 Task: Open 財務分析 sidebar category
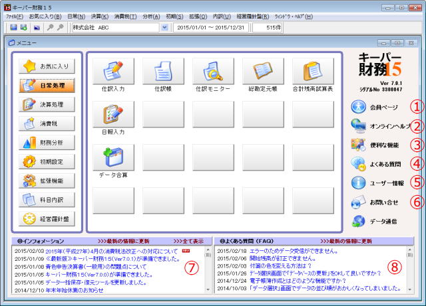coord(47,143)
